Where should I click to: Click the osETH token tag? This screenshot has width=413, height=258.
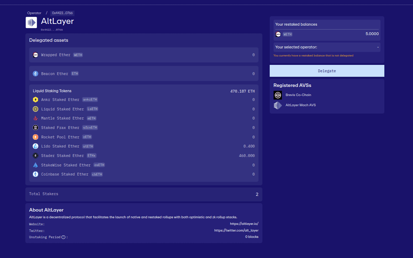pyautogui.click(x=99, y=165)
